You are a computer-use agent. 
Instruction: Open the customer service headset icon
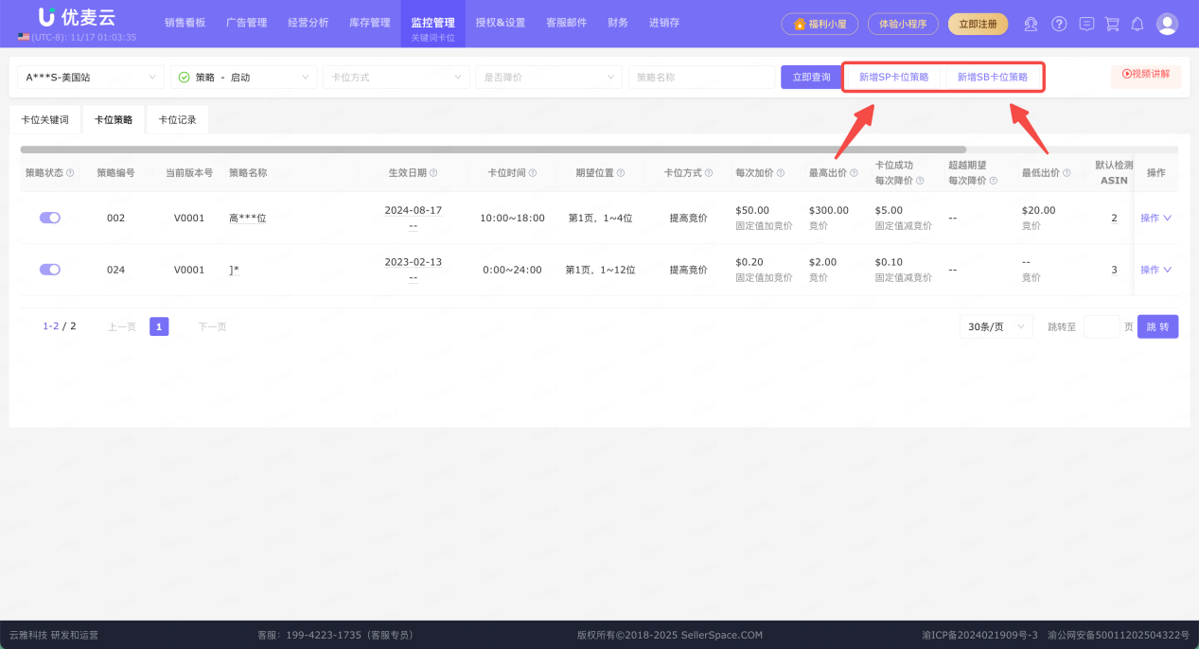(x=1031, y=24)
